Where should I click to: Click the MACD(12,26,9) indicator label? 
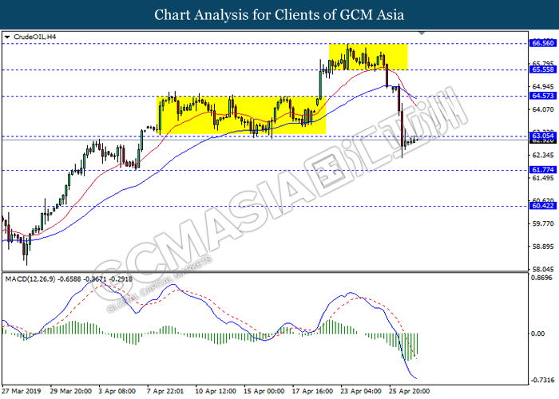tap(30, 279)
